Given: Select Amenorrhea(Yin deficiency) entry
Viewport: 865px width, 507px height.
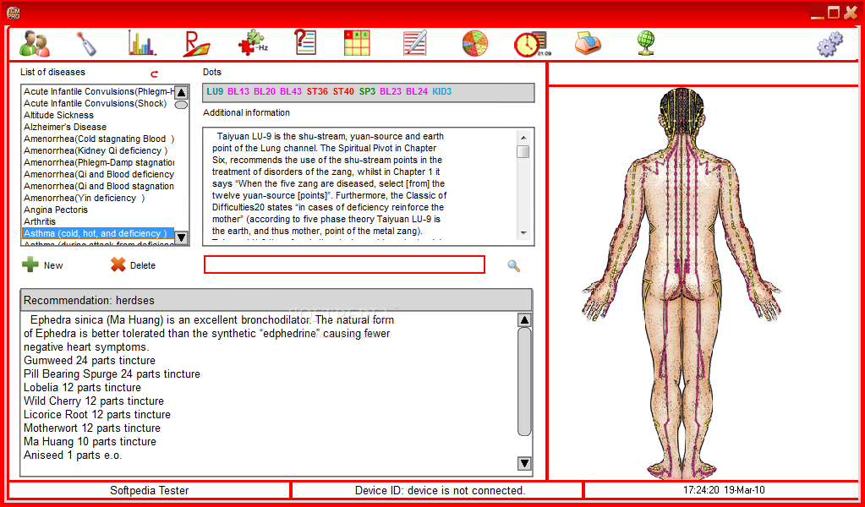Looking at the screenshot, I should (x=98, y=198).
